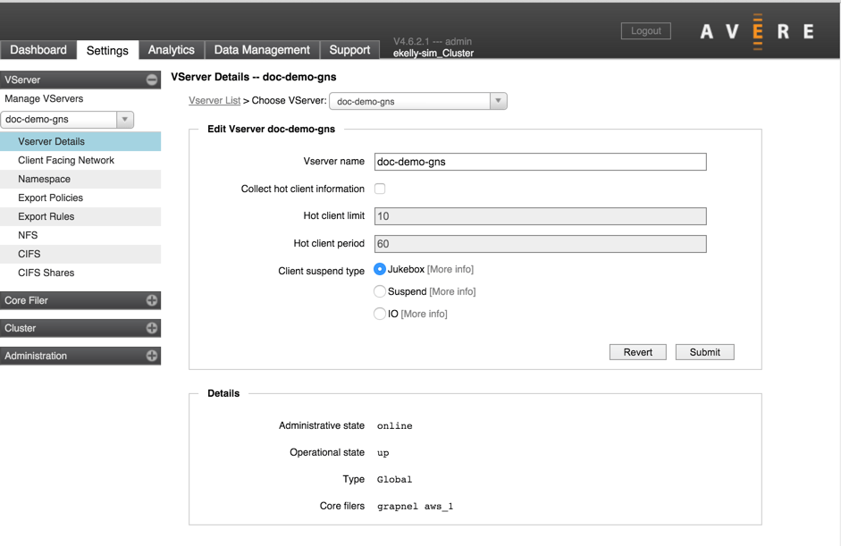Click the Logout button
841x546 pixels.
click(645, 30)
